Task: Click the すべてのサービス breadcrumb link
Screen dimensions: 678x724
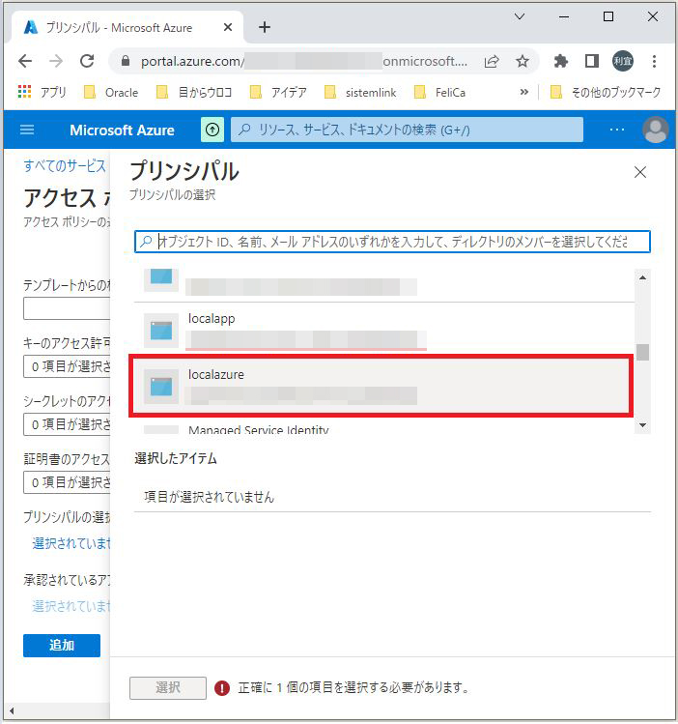Action: coord(65,165)
